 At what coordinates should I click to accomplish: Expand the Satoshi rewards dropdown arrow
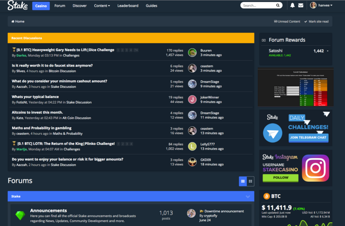point(327,51)
